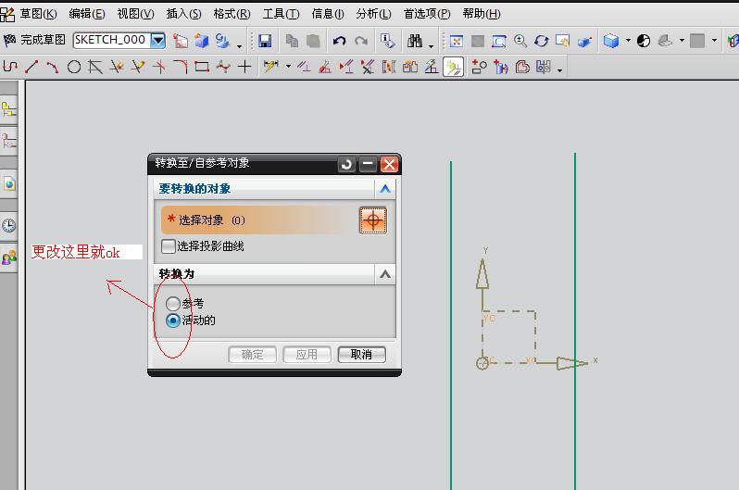Screen dimensions: 739x490
Task: Click the Fit view icon
Action: [x=456, y=41]
